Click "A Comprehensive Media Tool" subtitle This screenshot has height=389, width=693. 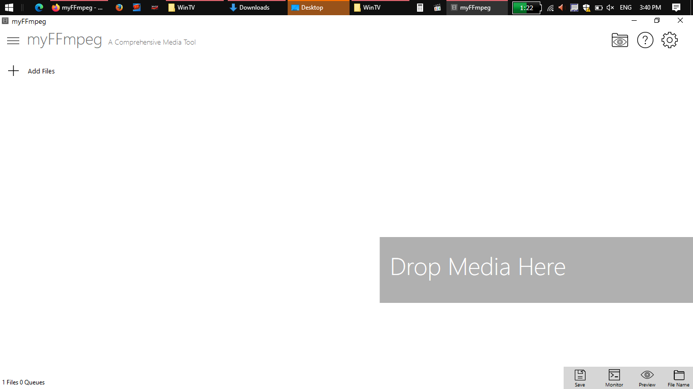(152, 42)
